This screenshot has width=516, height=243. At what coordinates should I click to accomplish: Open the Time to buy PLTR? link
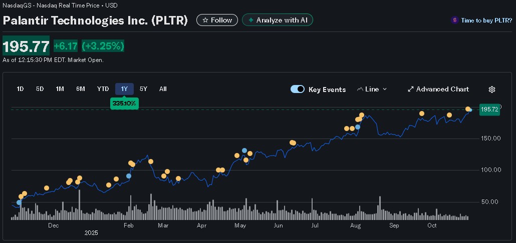(x=486, y=20)
